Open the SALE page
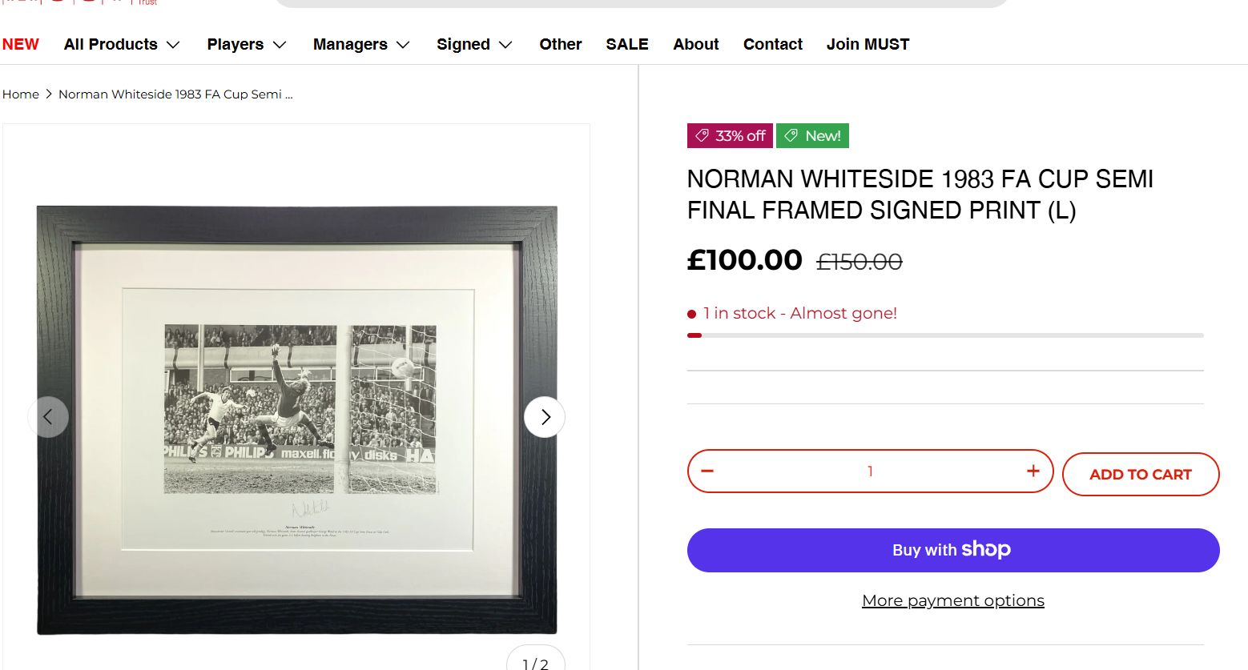Screen dimensions: 1248x670 (x=627, y=45)
